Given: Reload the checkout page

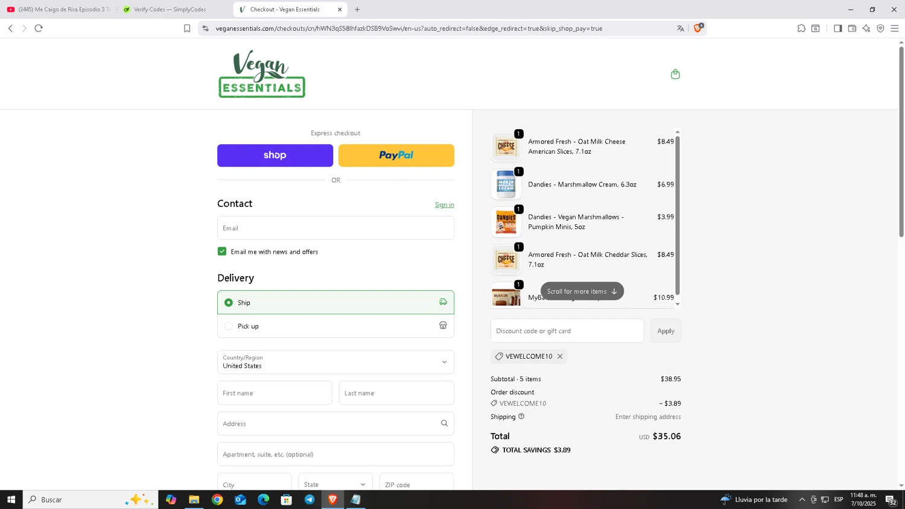Looking at the screenshot, I should (x=39, y=28).
